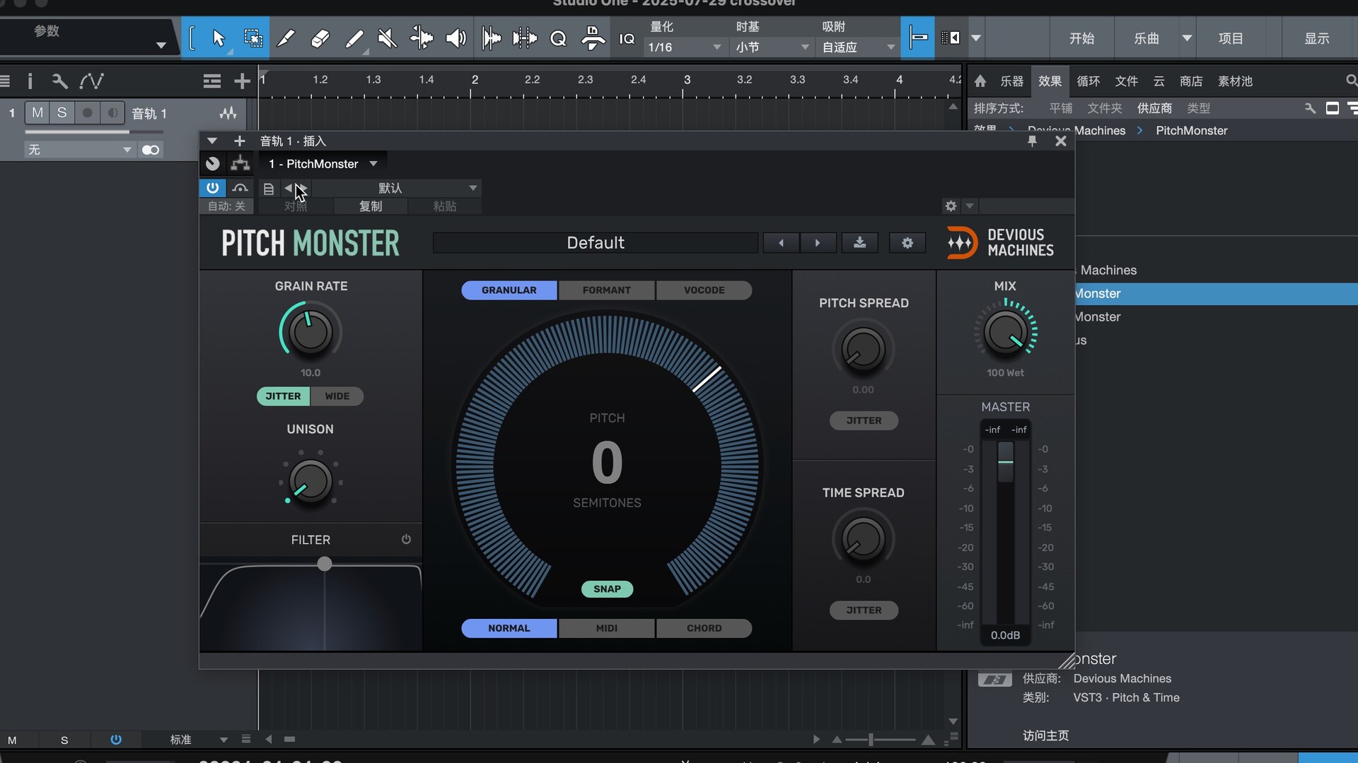Image resolution: width=1358 pixels, height=763 pixels.
Task: Click the 项目 button
Action: [1231, 38]
